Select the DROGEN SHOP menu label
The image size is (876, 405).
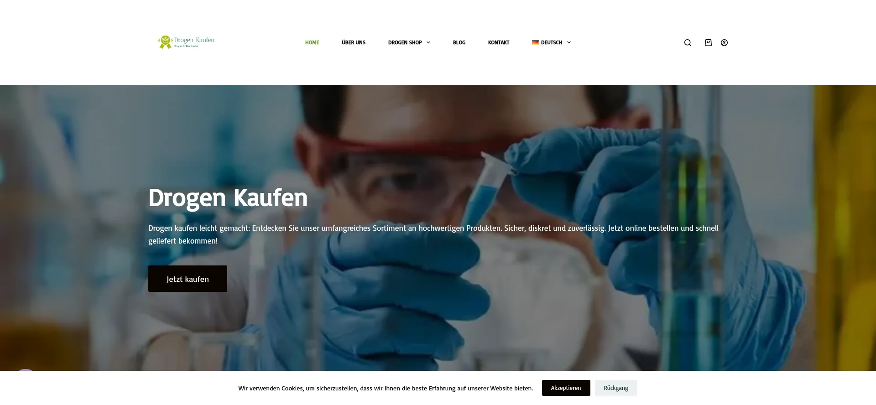(405, 42)
